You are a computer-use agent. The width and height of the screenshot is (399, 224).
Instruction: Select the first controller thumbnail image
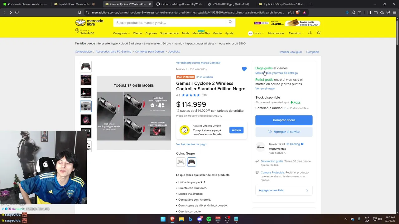tap(86, 67)
